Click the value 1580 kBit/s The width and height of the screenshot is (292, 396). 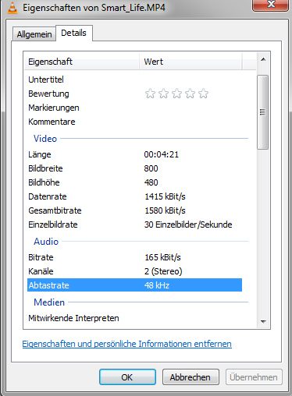(x=165, y=210)
